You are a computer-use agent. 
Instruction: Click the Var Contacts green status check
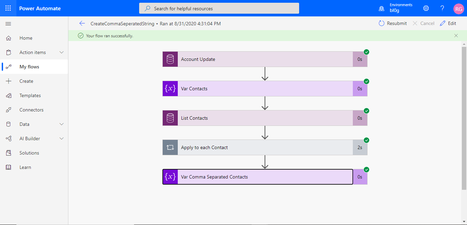pyautogui.click(x=366, y=81)
